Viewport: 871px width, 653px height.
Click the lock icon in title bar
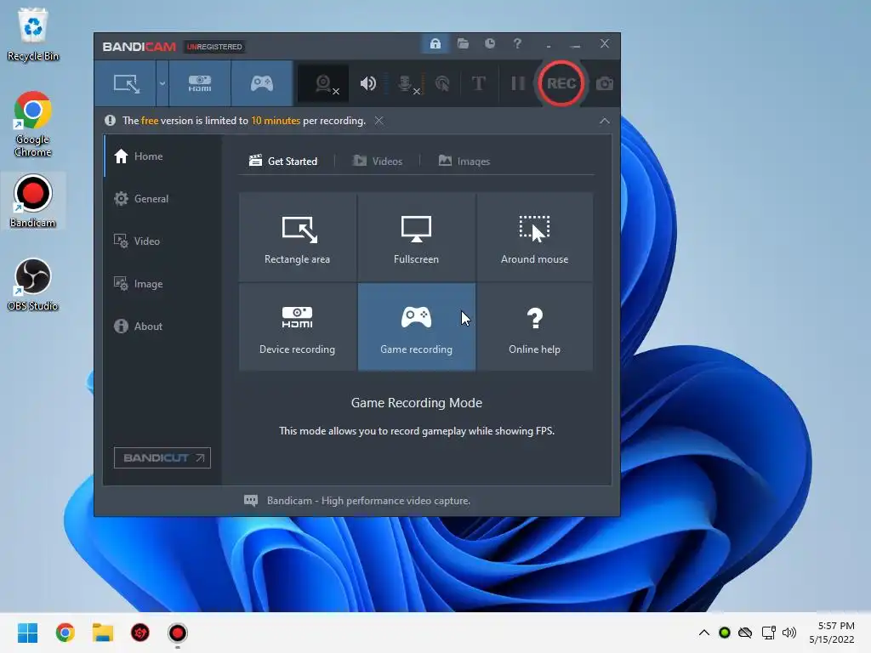(x=435, y=44)
